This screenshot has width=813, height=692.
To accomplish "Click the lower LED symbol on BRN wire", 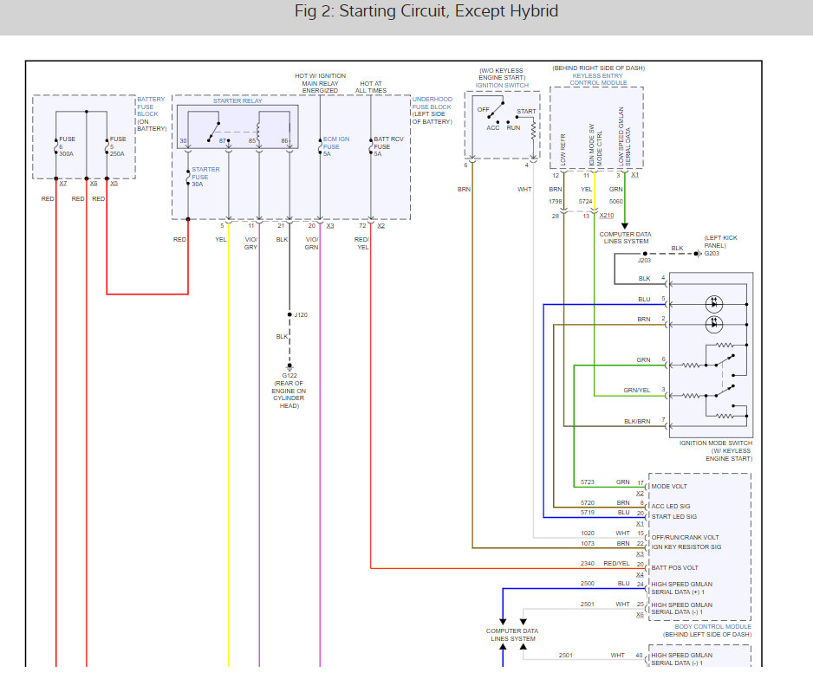I will pos(714,324).
